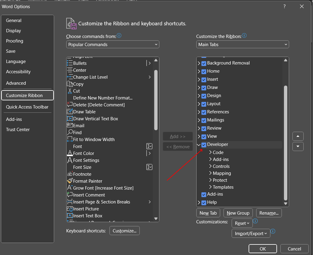Viewport: 313px width, 255px height.
Task: Toggle the Developer tab checkbox
Action: point(204,145)
